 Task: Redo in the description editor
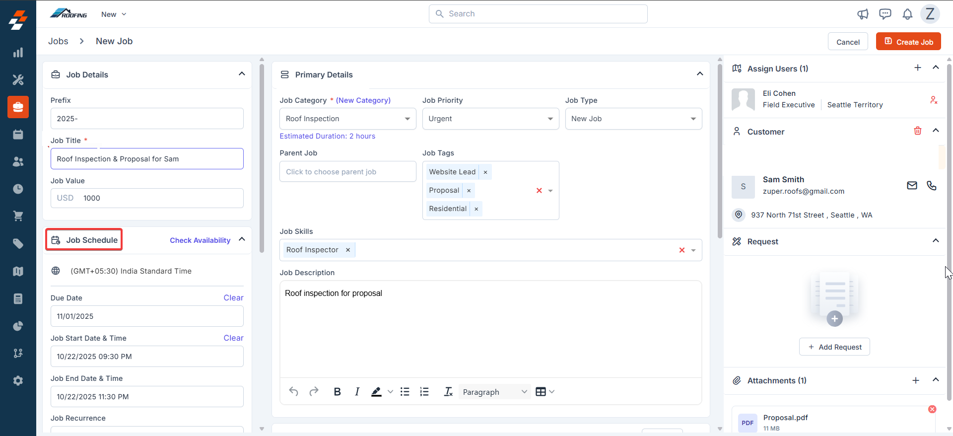[314, 391]
